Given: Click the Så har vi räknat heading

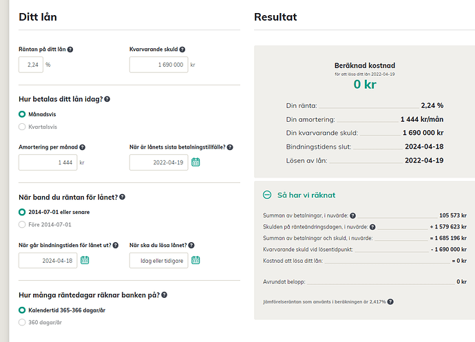Looking at the screenshot, I should [306, 195].
